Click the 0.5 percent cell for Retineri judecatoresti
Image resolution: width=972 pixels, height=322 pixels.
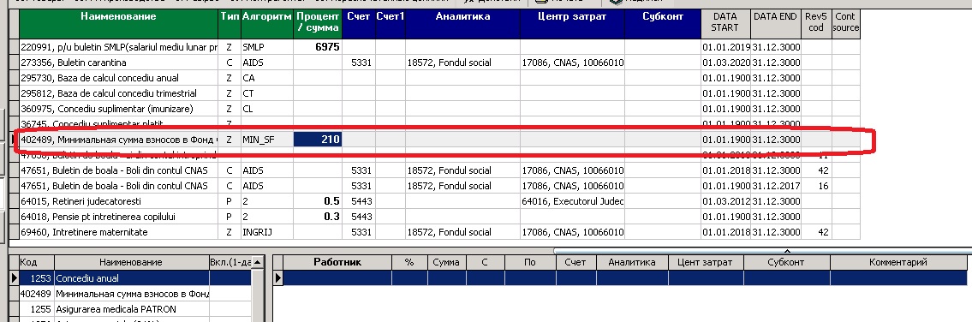318,201
